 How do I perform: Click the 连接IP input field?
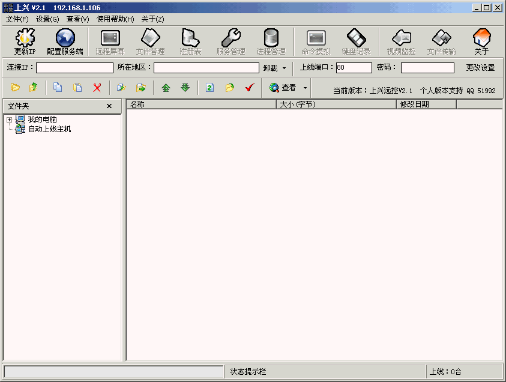[74, 68]
